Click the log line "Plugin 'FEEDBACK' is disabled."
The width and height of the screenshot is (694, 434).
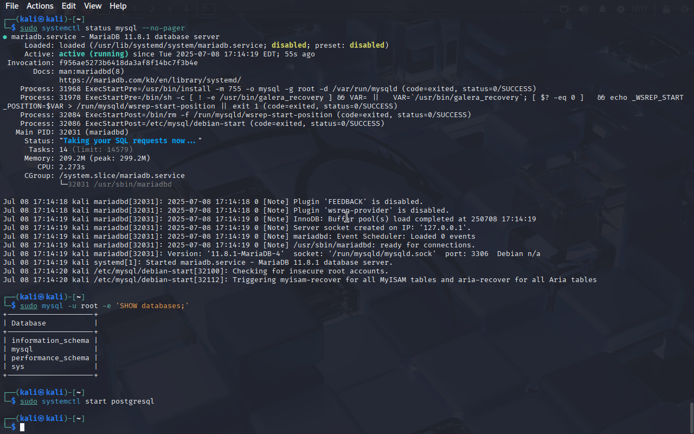click(x=213, y=201)
